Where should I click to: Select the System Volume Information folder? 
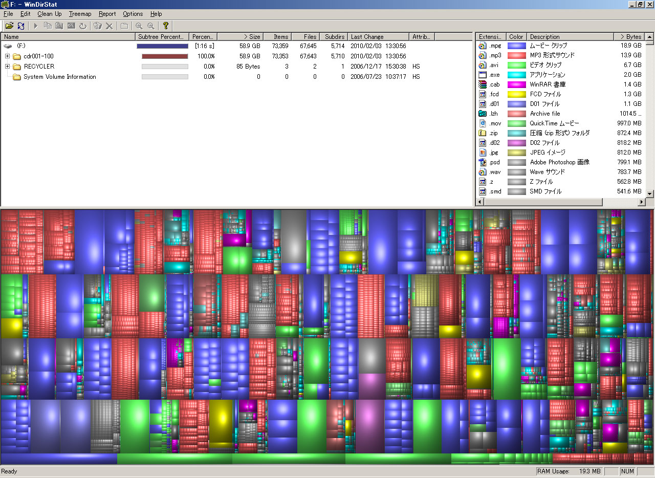[59, 77]
